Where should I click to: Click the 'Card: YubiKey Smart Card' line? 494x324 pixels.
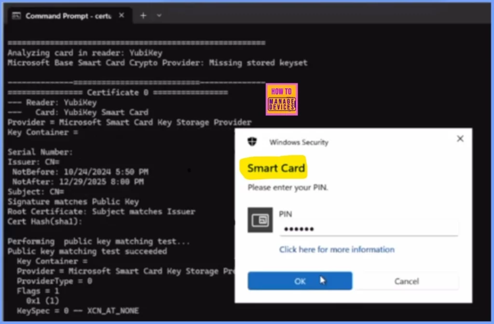coord(78,113)
